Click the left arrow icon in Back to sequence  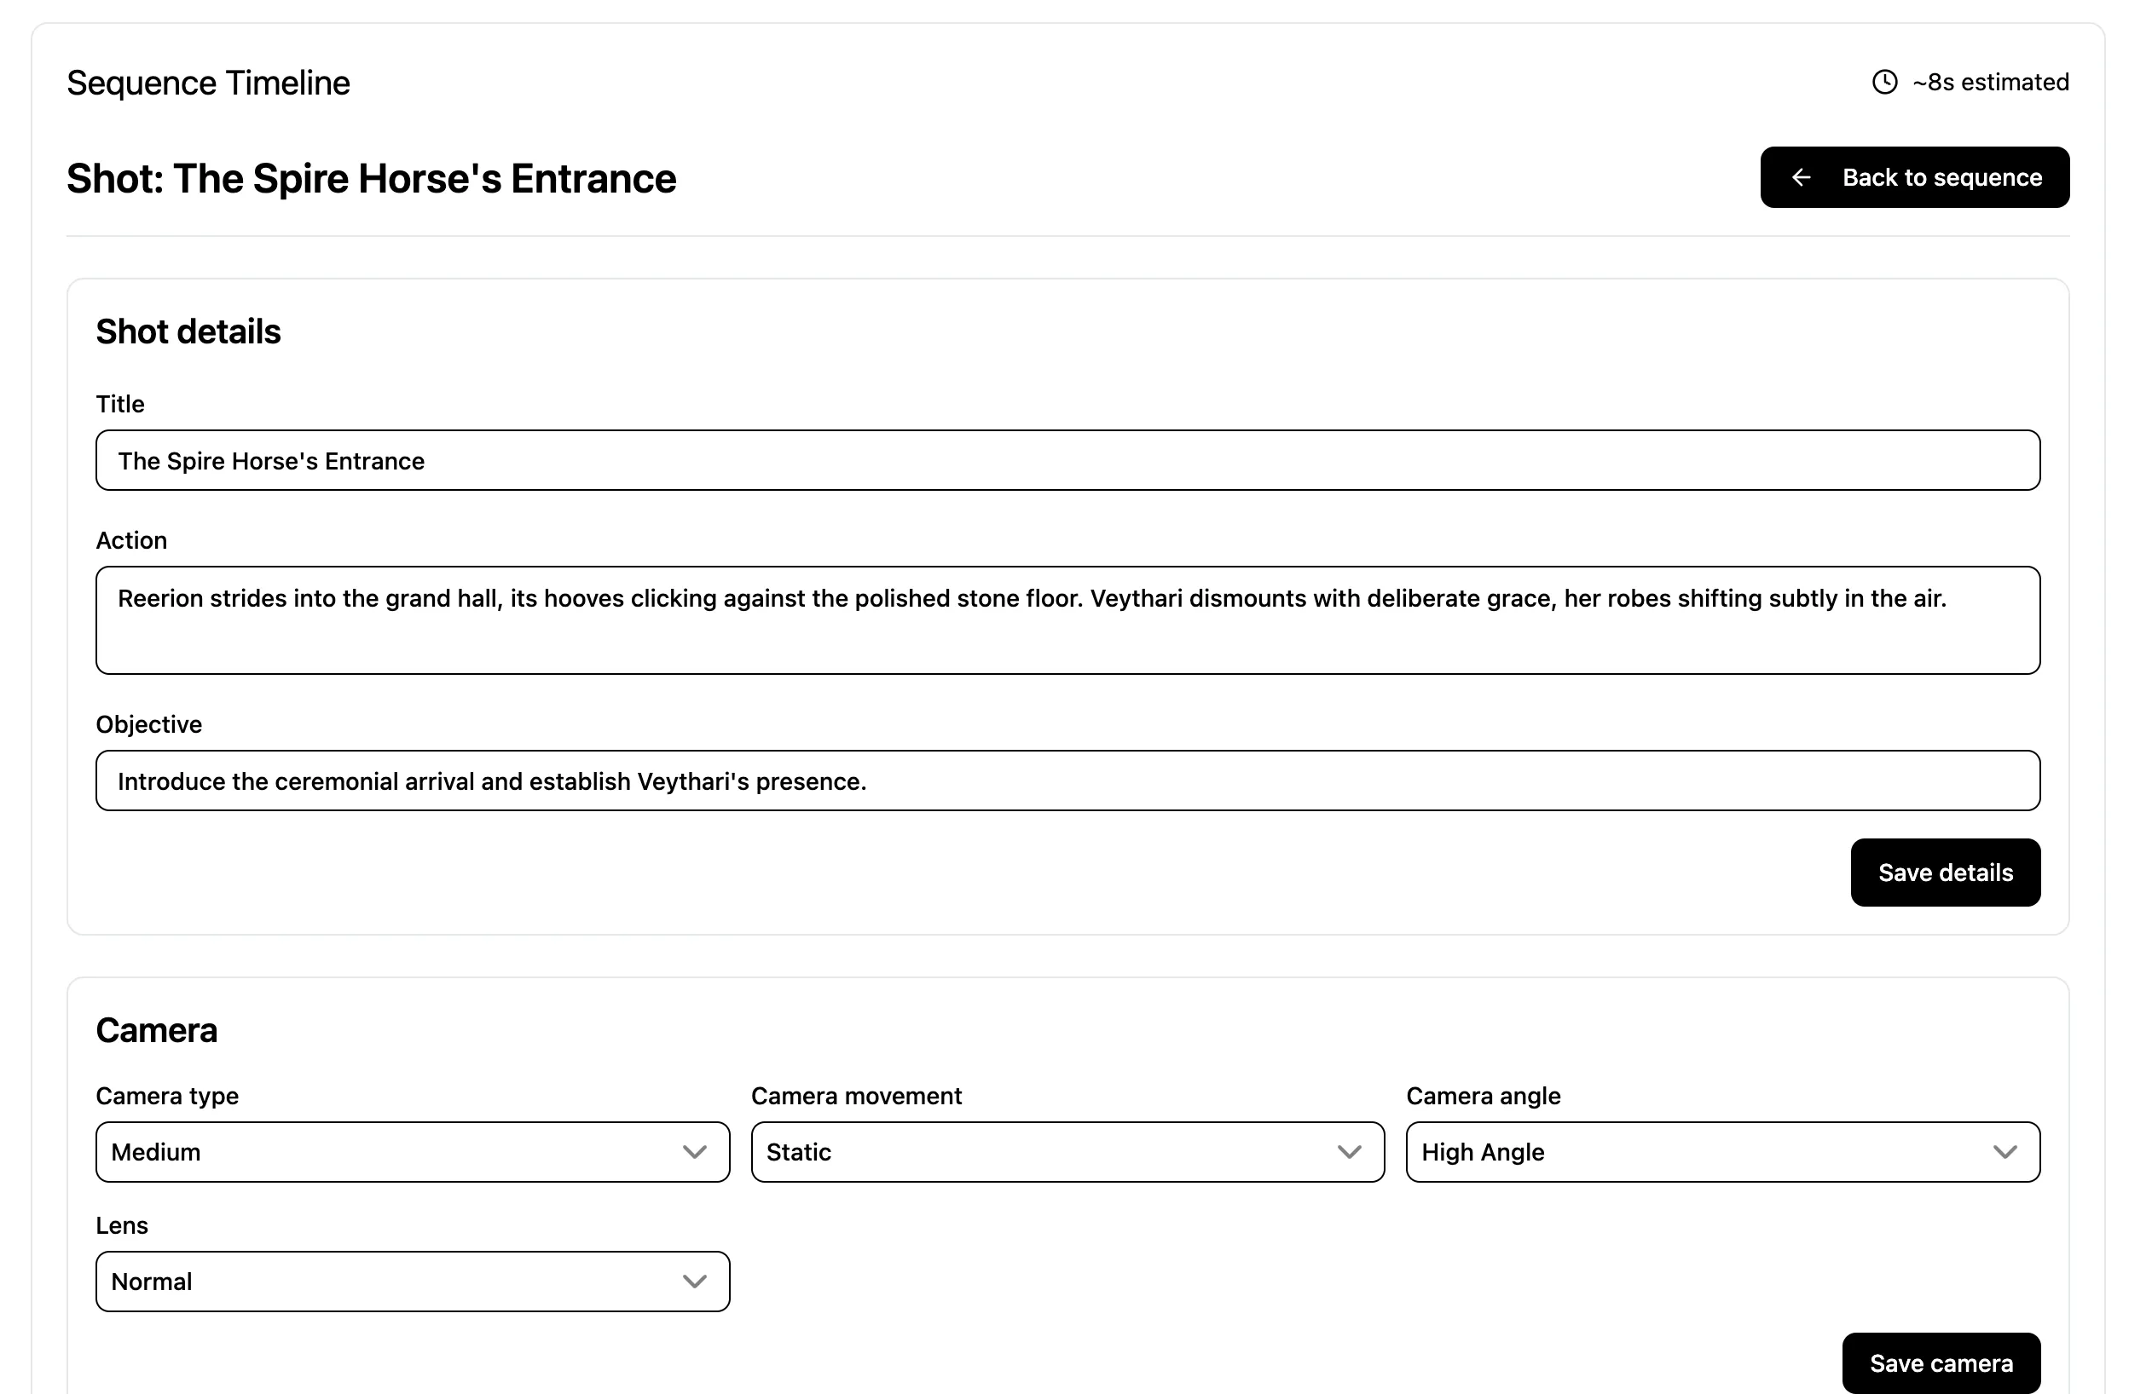1802,177
